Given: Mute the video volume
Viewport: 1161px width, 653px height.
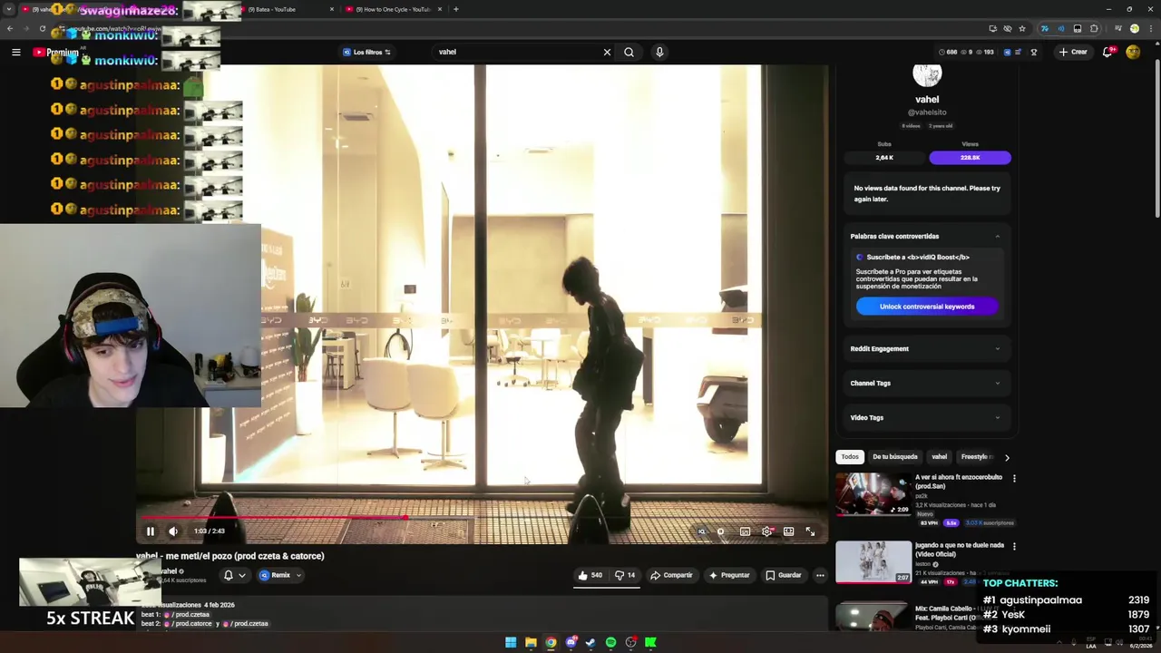Looking at the screenshot, I should 173,531.
